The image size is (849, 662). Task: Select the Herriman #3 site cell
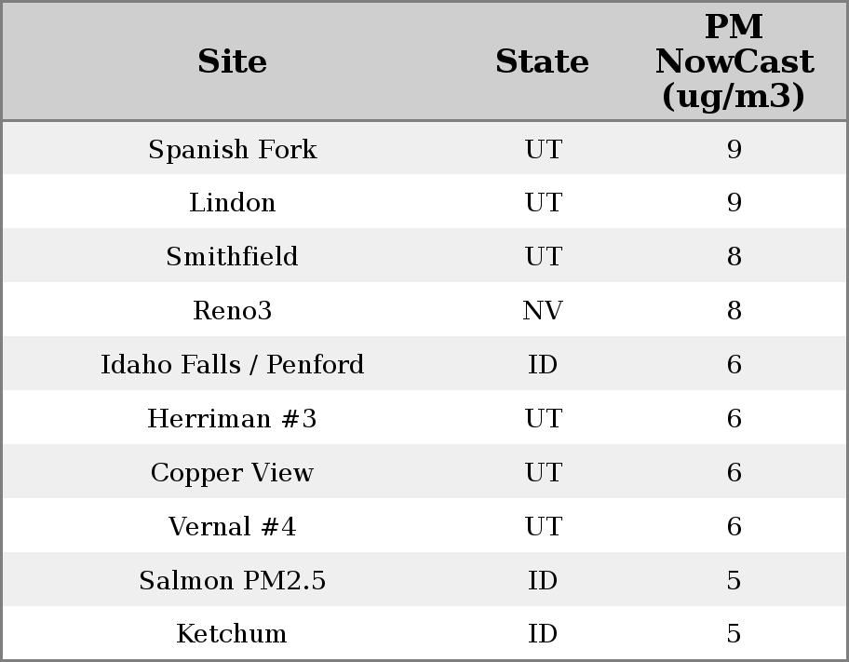[x=232, y=419]
